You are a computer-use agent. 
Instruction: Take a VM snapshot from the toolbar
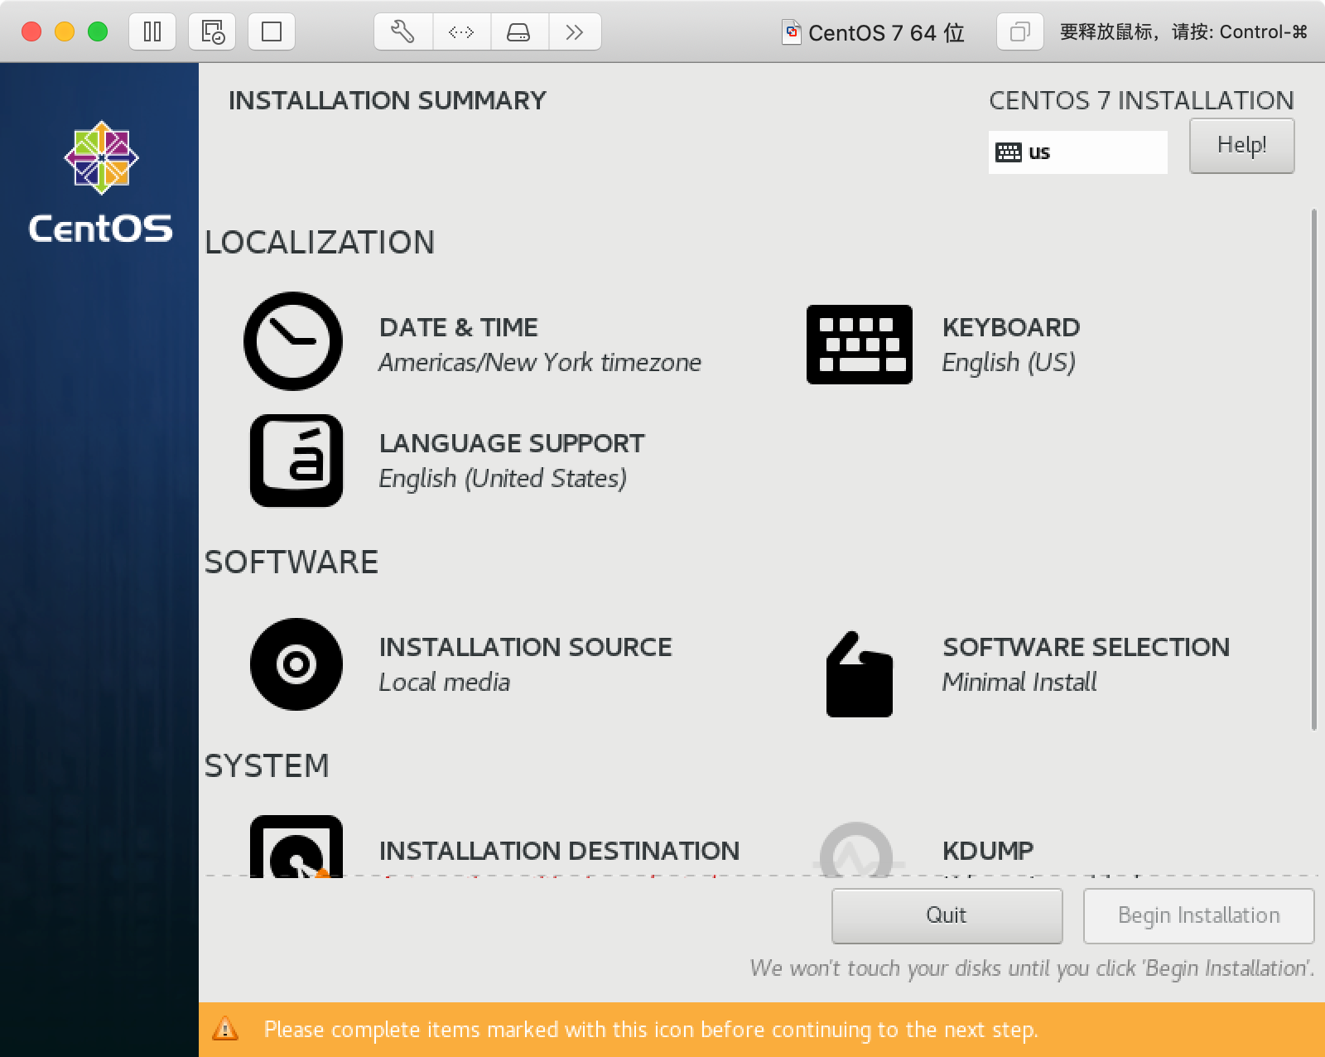pyautogui.click(x=212, y=32)
